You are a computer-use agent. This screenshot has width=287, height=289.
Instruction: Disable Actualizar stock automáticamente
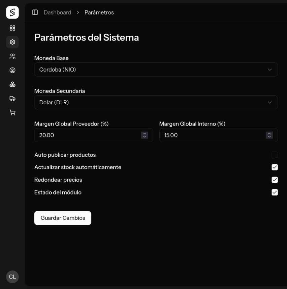point(275,167)
